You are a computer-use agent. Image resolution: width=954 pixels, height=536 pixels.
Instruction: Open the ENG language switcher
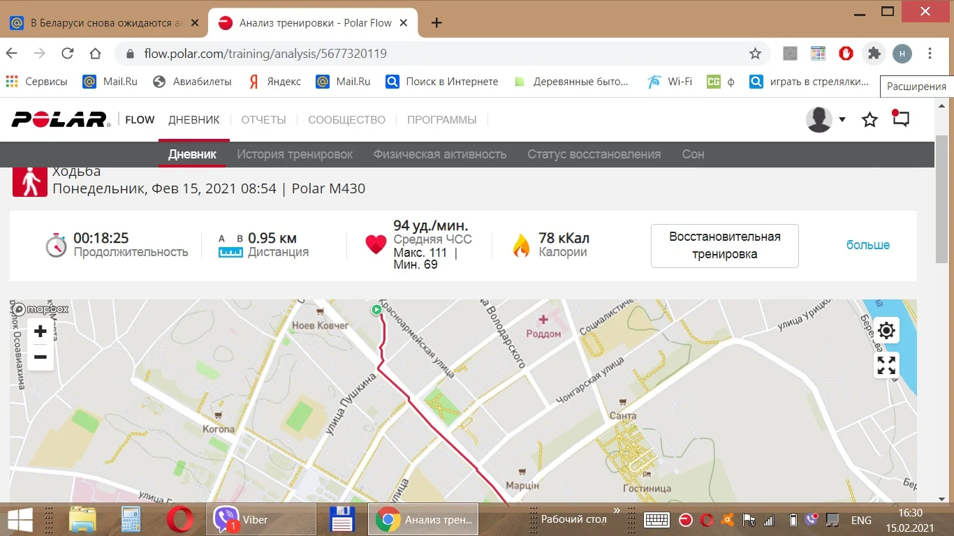(861, 520)
